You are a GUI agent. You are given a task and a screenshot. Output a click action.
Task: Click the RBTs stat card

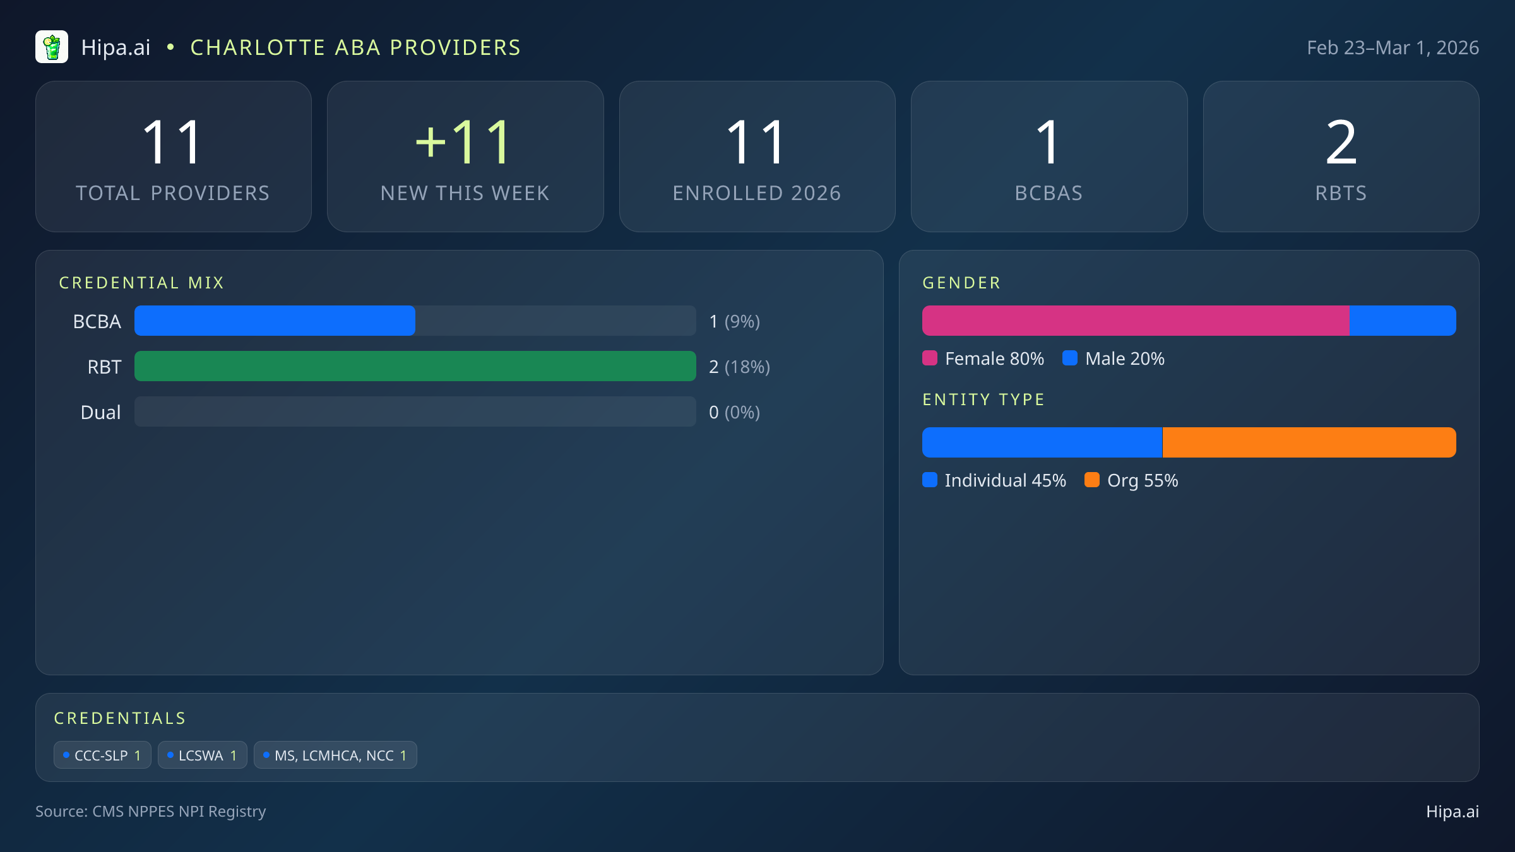pyautogui.click(x=1341, y=157)
